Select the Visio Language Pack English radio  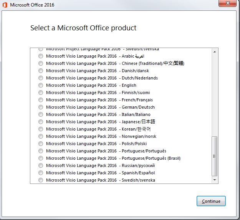click(41, 85)
